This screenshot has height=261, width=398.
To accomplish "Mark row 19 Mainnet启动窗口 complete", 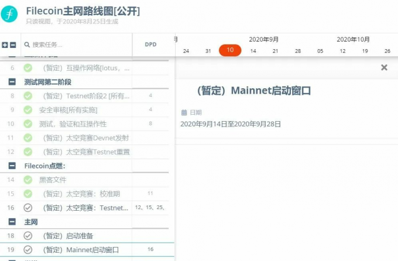I will [x=28, y=249].
